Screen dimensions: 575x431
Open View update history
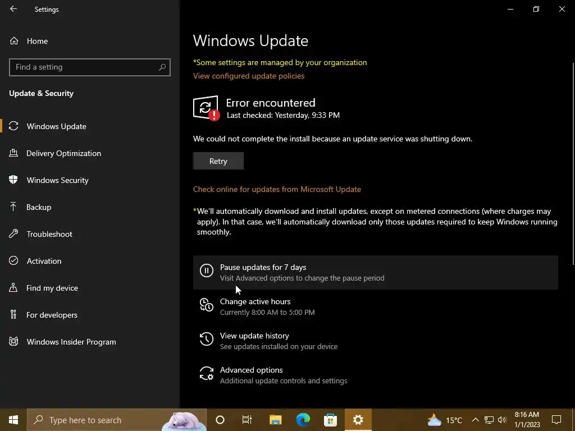376,341
